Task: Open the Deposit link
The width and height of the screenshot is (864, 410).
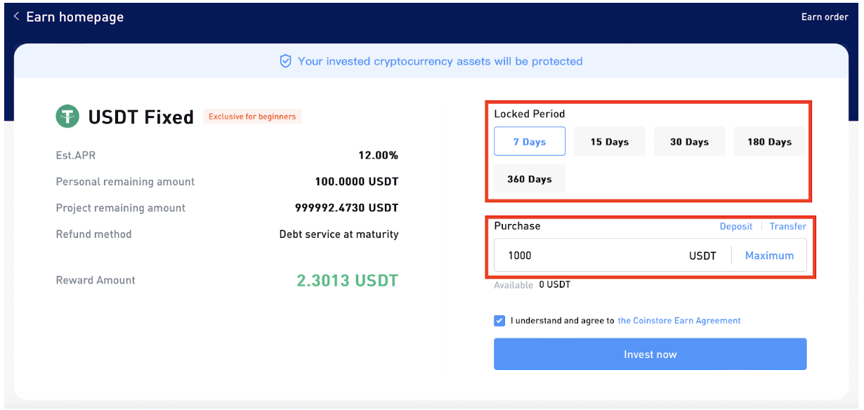Action: pos(736,226)
